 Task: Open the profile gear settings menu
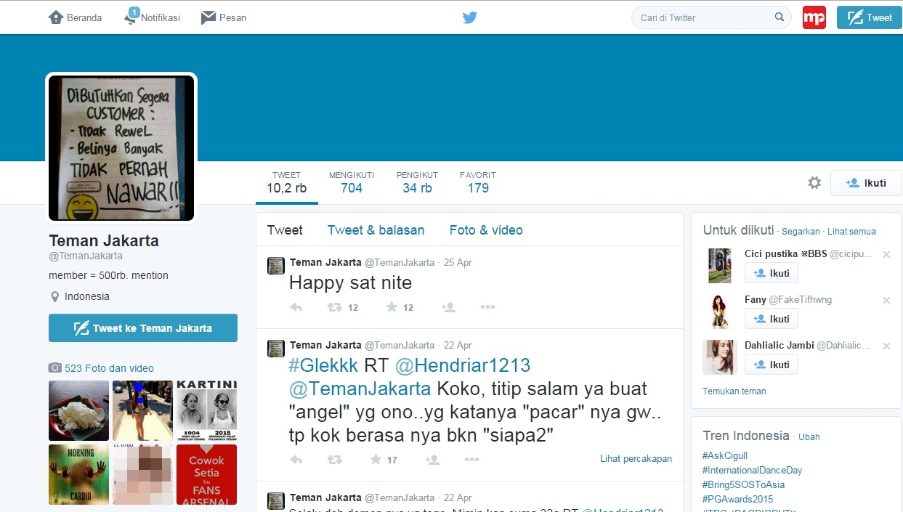(x=814, y=183)
